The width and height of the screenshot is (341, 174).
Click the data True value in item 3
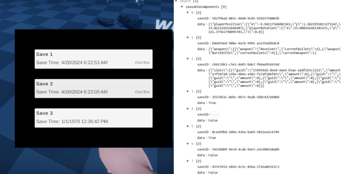(x=212, y=103)
